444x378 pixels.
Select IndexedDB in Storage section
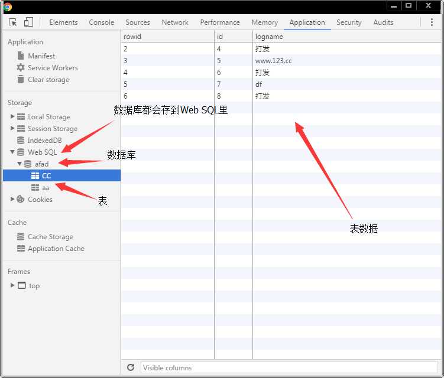click(x=44, y=141)
